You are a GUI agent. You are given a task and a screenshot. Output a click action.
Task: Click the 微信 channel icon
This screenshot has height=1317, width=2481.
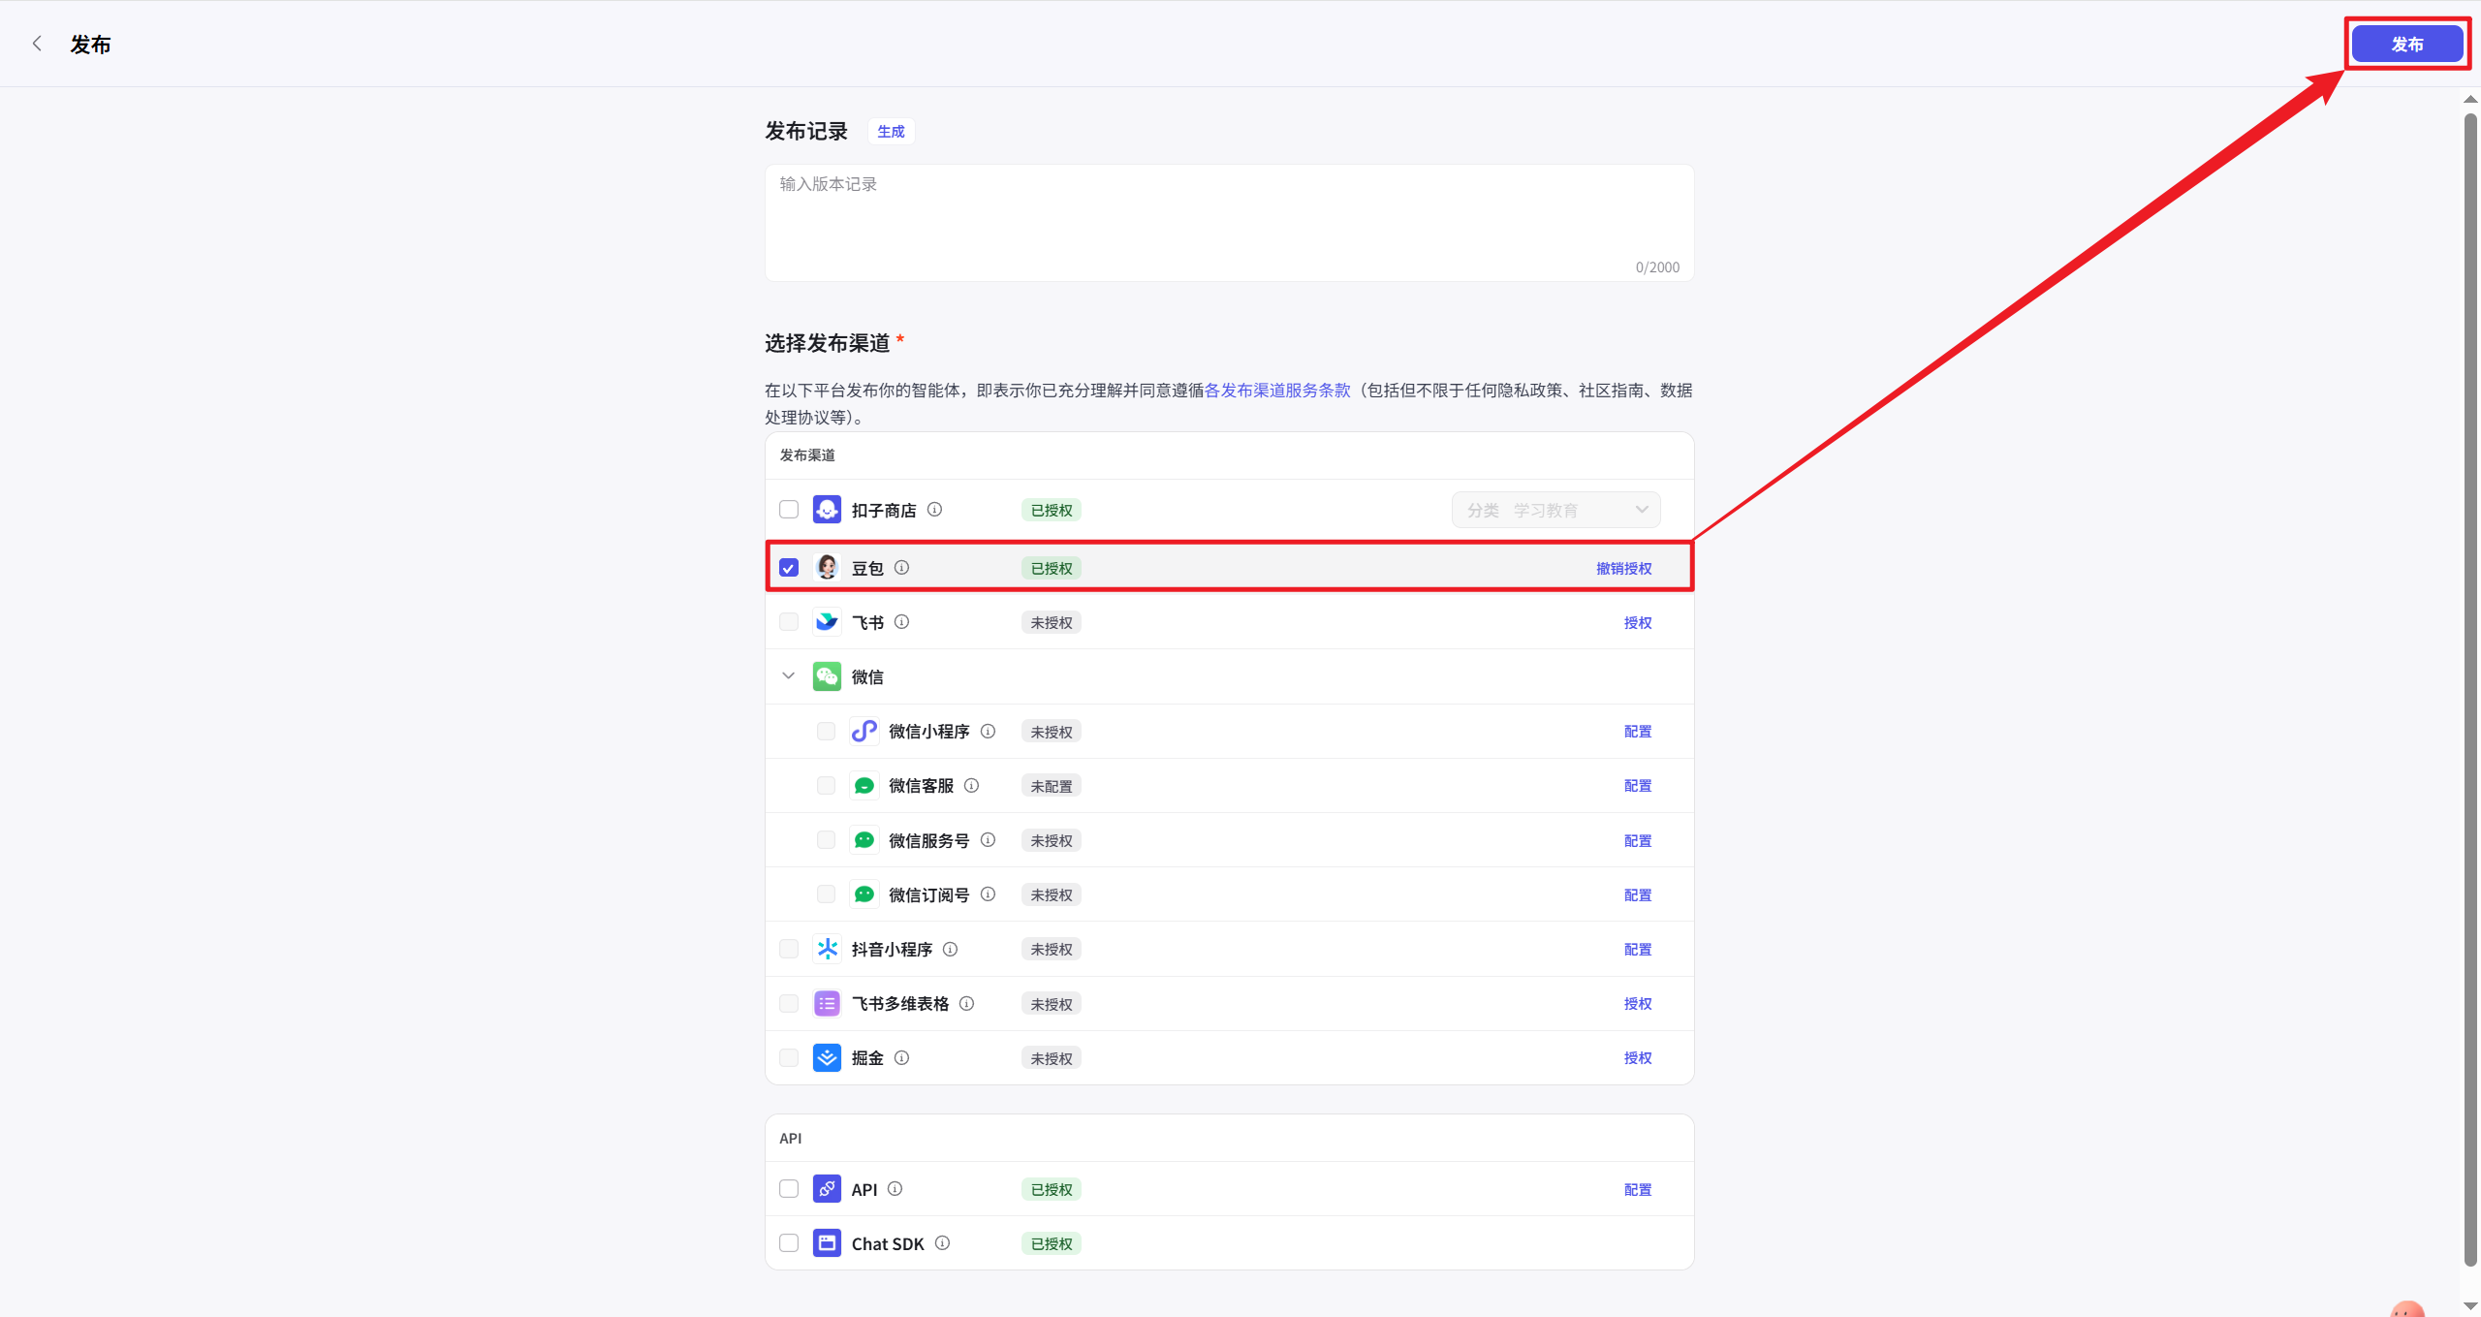(x=827, y=676)
